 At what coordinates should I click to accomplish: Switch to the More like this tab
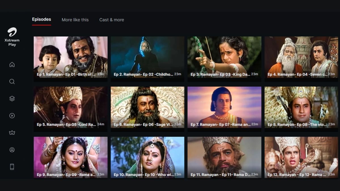[x=75, y=20]
